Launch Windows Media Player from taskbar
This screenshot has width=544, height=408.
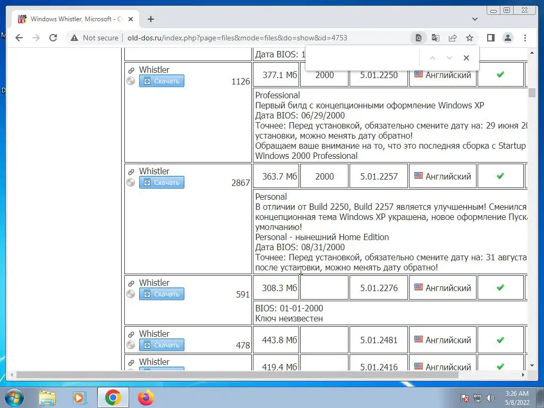click(80, 398)
